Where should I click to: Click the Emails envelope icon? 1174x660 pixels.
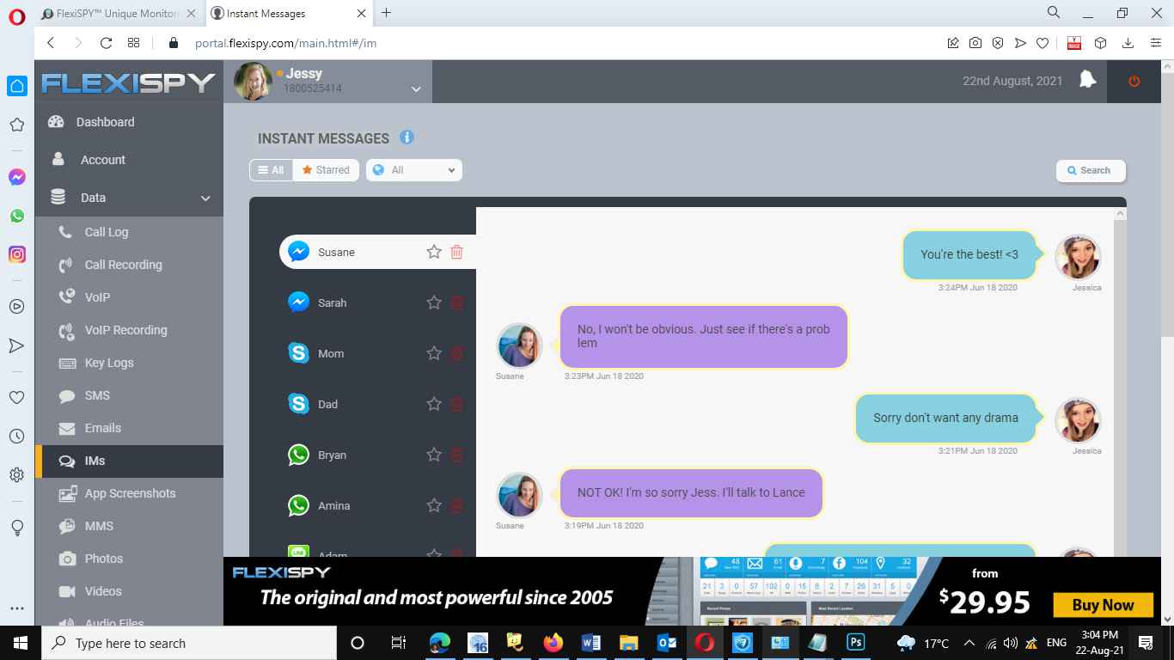coord(67,429)
